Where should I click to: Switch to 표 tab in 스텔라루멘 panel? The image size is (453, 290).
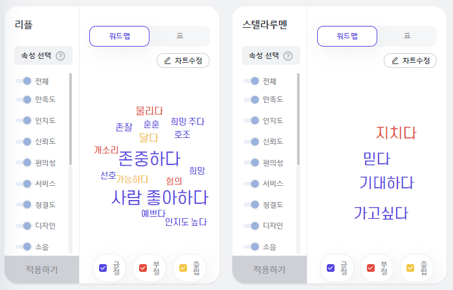click(x=407, y=36)
